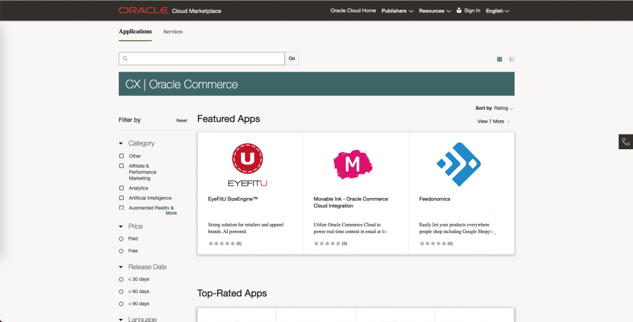The width and height of the screenshot is (633, 322).
Task: Select release date under 30 days
Action: pos(121,279)
